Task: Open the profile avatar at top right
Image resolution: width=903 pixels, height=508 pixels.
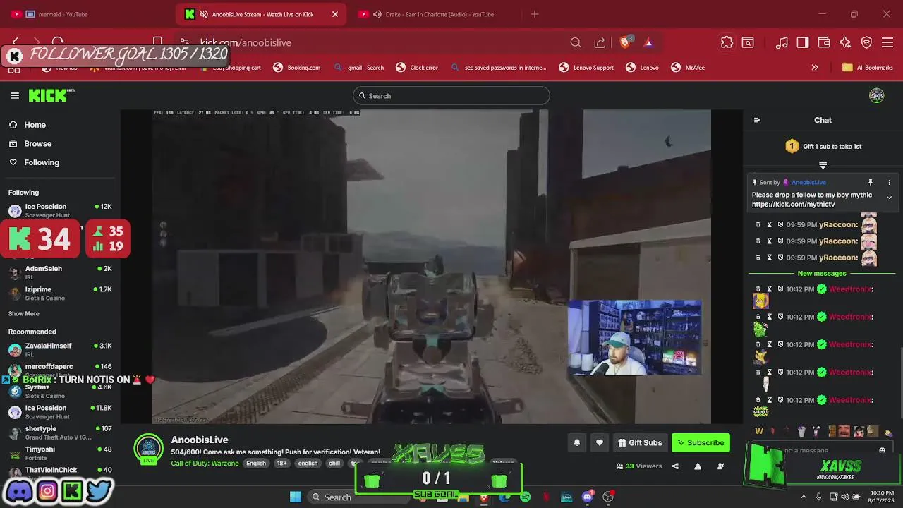Action: (x=877, y=95)
